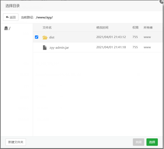Click the current path /www/zyy/ text
This screenshot has height=149, width=164.
[44, 18]
